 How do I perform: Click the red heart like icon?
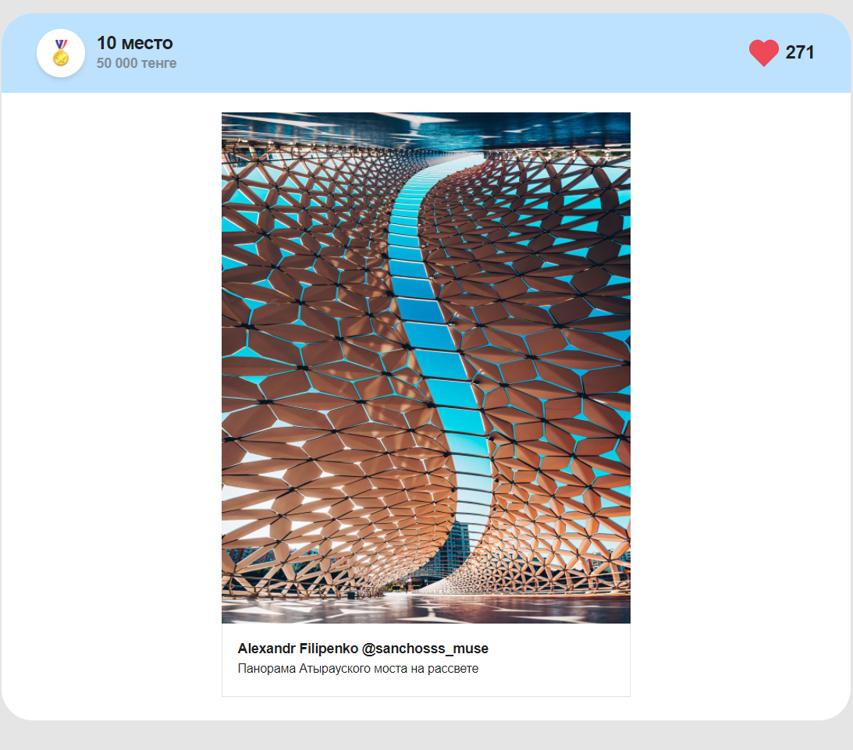(763, 53)
